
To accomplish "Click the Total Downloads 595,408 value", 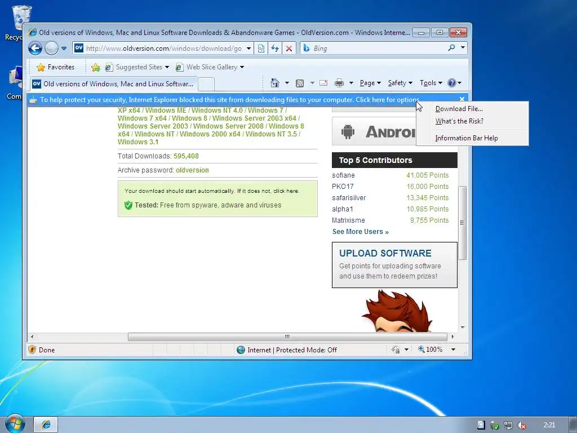I will click(x=186, y=156).
